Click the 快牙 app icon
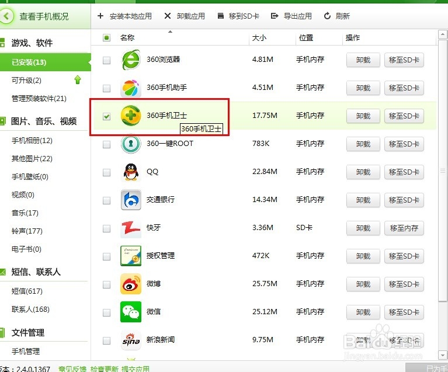 [x=131, y=228]
